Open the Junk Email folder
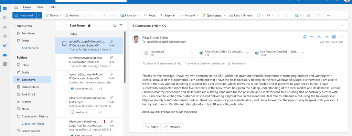Image resolution: width=352 pixels, height=136 pixels. (32, 94)
